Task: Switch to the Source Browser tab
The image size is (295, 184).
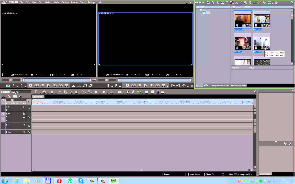Action: (x=238, y=85)
